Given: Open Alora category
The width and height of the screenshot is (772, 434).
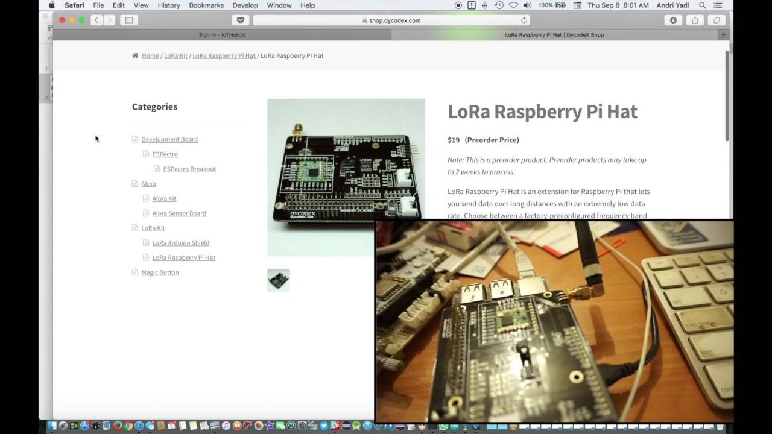Looking at the screenshot, I should pyautogui.click(x=148, y=184).
